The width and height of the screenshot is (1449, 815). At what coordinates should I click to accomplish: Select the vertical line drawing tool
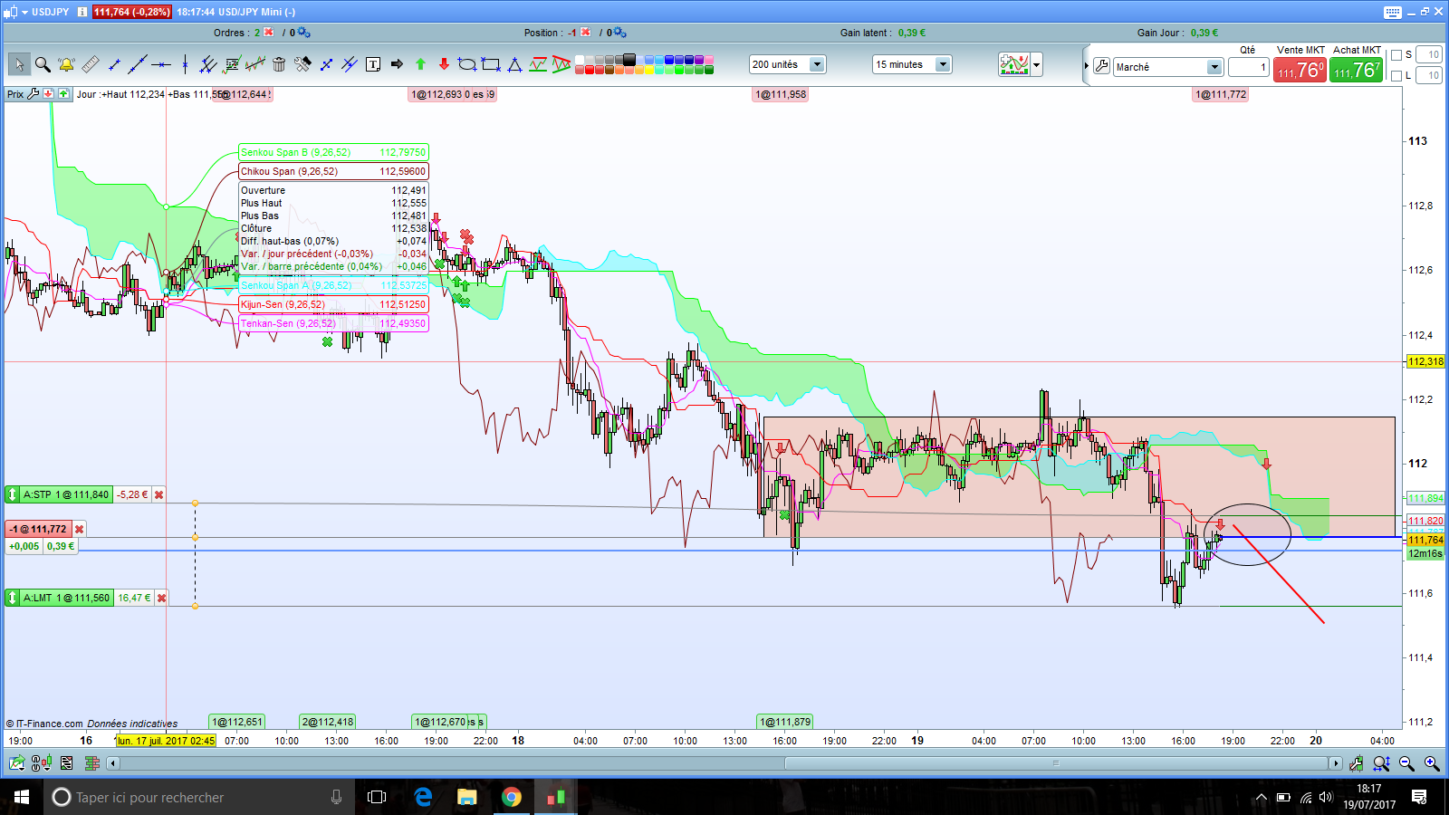(x=185, y=64)
